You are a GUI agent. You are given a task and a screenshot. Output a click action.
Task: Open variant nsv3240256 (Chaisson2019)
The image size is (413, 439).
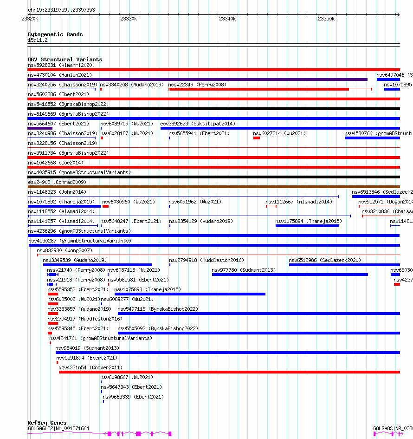pyautogui.click(x=63, y=85)
